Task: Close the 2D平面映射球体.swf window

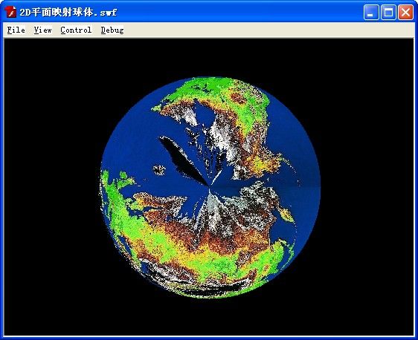Action: (x=405, y=12)
